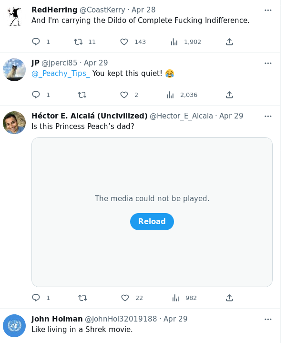View analytics for RedHerring's 1,902 views
This screenshot has height=343, width=286.
[x=174, y=42]
